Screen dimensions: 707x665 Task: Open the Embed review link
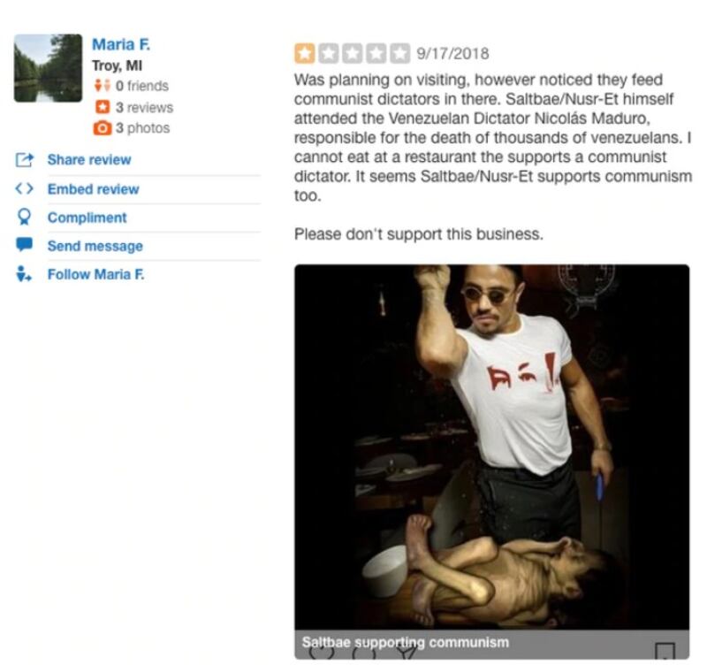(x=94, y=189)
